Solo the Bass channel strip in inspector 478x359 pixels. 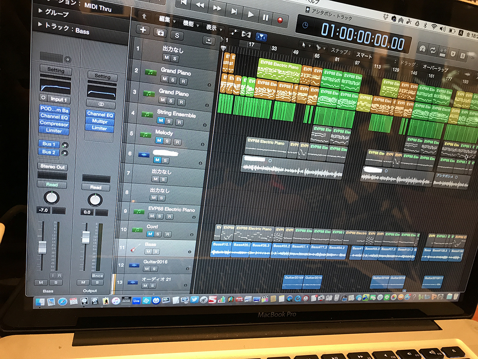56,282
